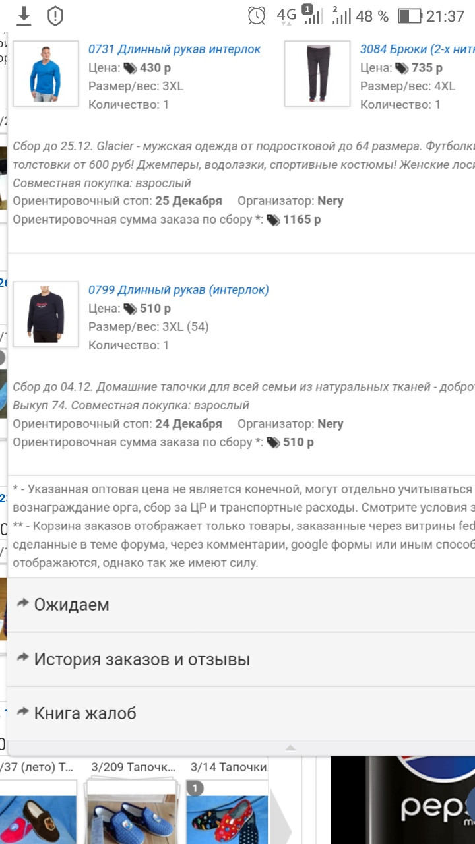Select the stop date 25 Декабря

189,201
